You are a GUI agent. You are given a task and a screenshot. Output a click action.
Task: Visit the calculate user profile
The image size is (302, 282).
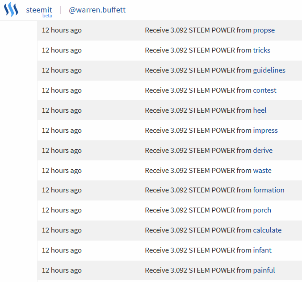[x=267, y=230]
